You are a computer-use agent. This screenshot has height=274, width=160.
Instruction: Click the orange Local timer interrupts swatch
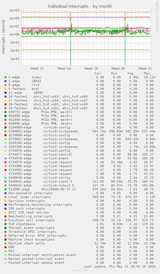click(5, 197)
